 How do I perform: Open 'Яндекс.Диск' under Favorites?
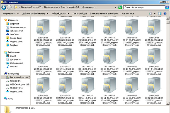coord(14,41)
